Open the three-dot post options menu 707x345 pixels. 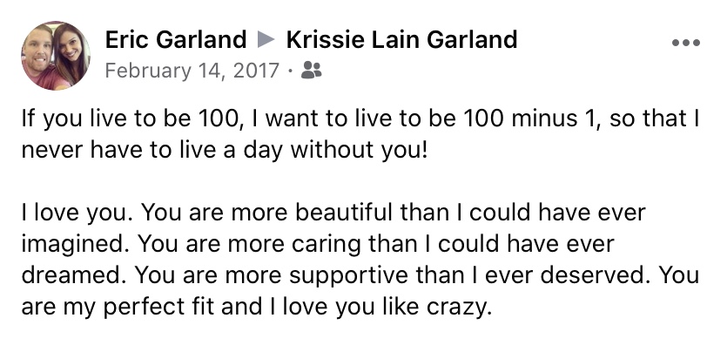click(x=685, y=43)
